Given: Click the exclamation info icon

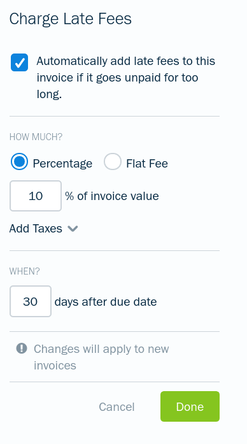Looking at the screenshot, I should (x=22, y=348).
